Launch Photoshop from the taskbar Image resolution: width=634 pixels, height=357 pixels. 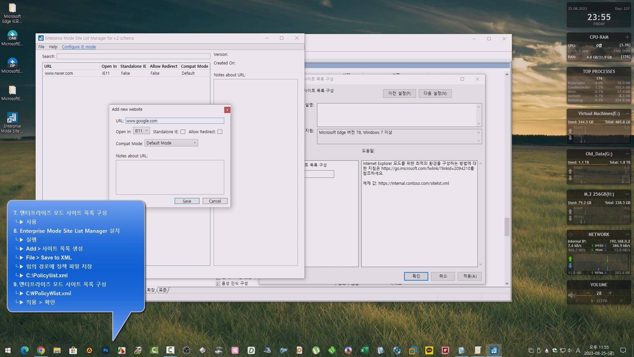pyautogui.click(x=106, y=350)
